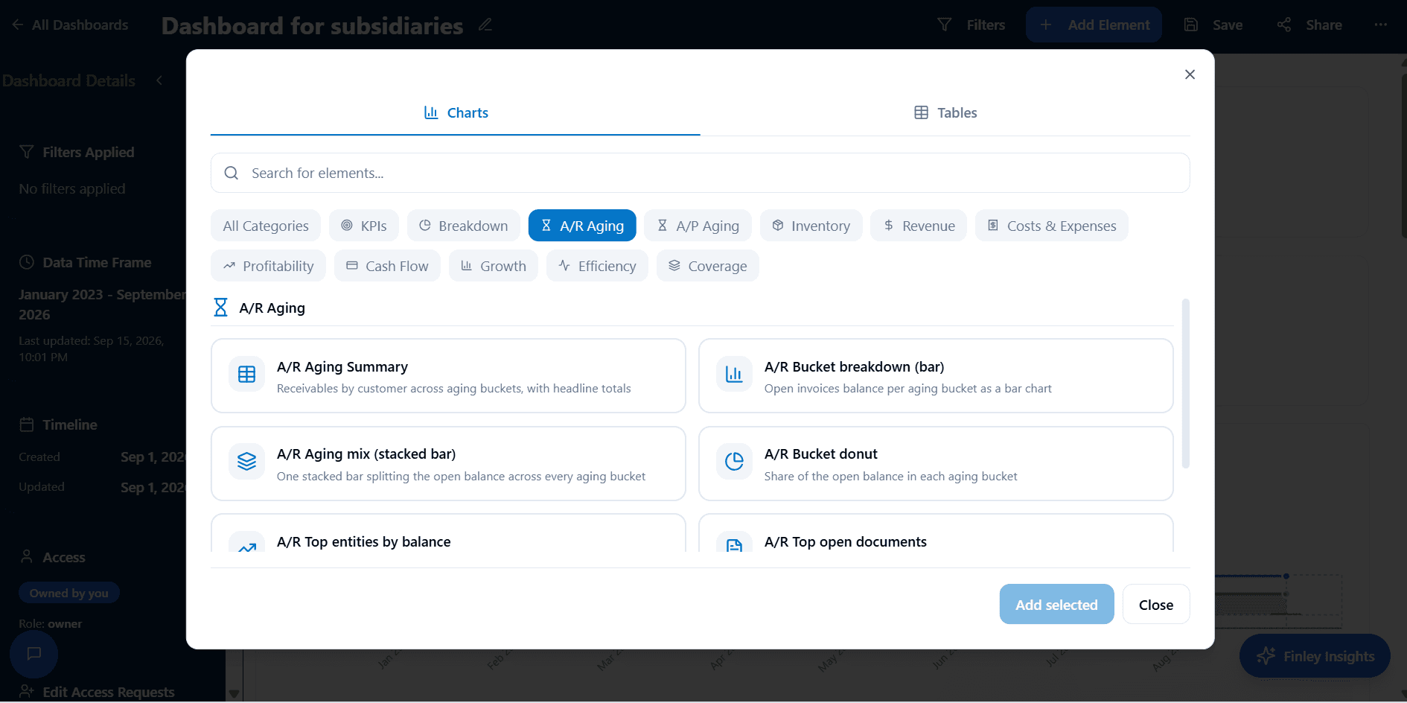1407x703 pixels.
Task: Select the Breakdown category chip
Action: [463, 226]
